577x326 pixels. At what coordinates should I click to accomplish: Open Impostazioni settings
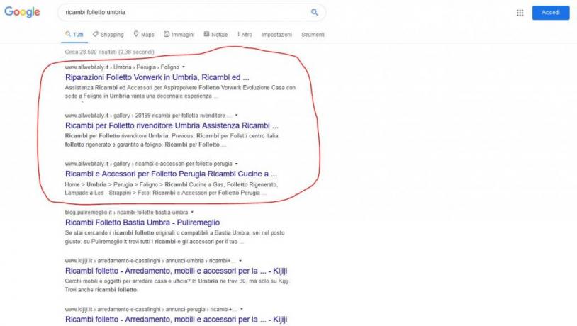point(276,35)
